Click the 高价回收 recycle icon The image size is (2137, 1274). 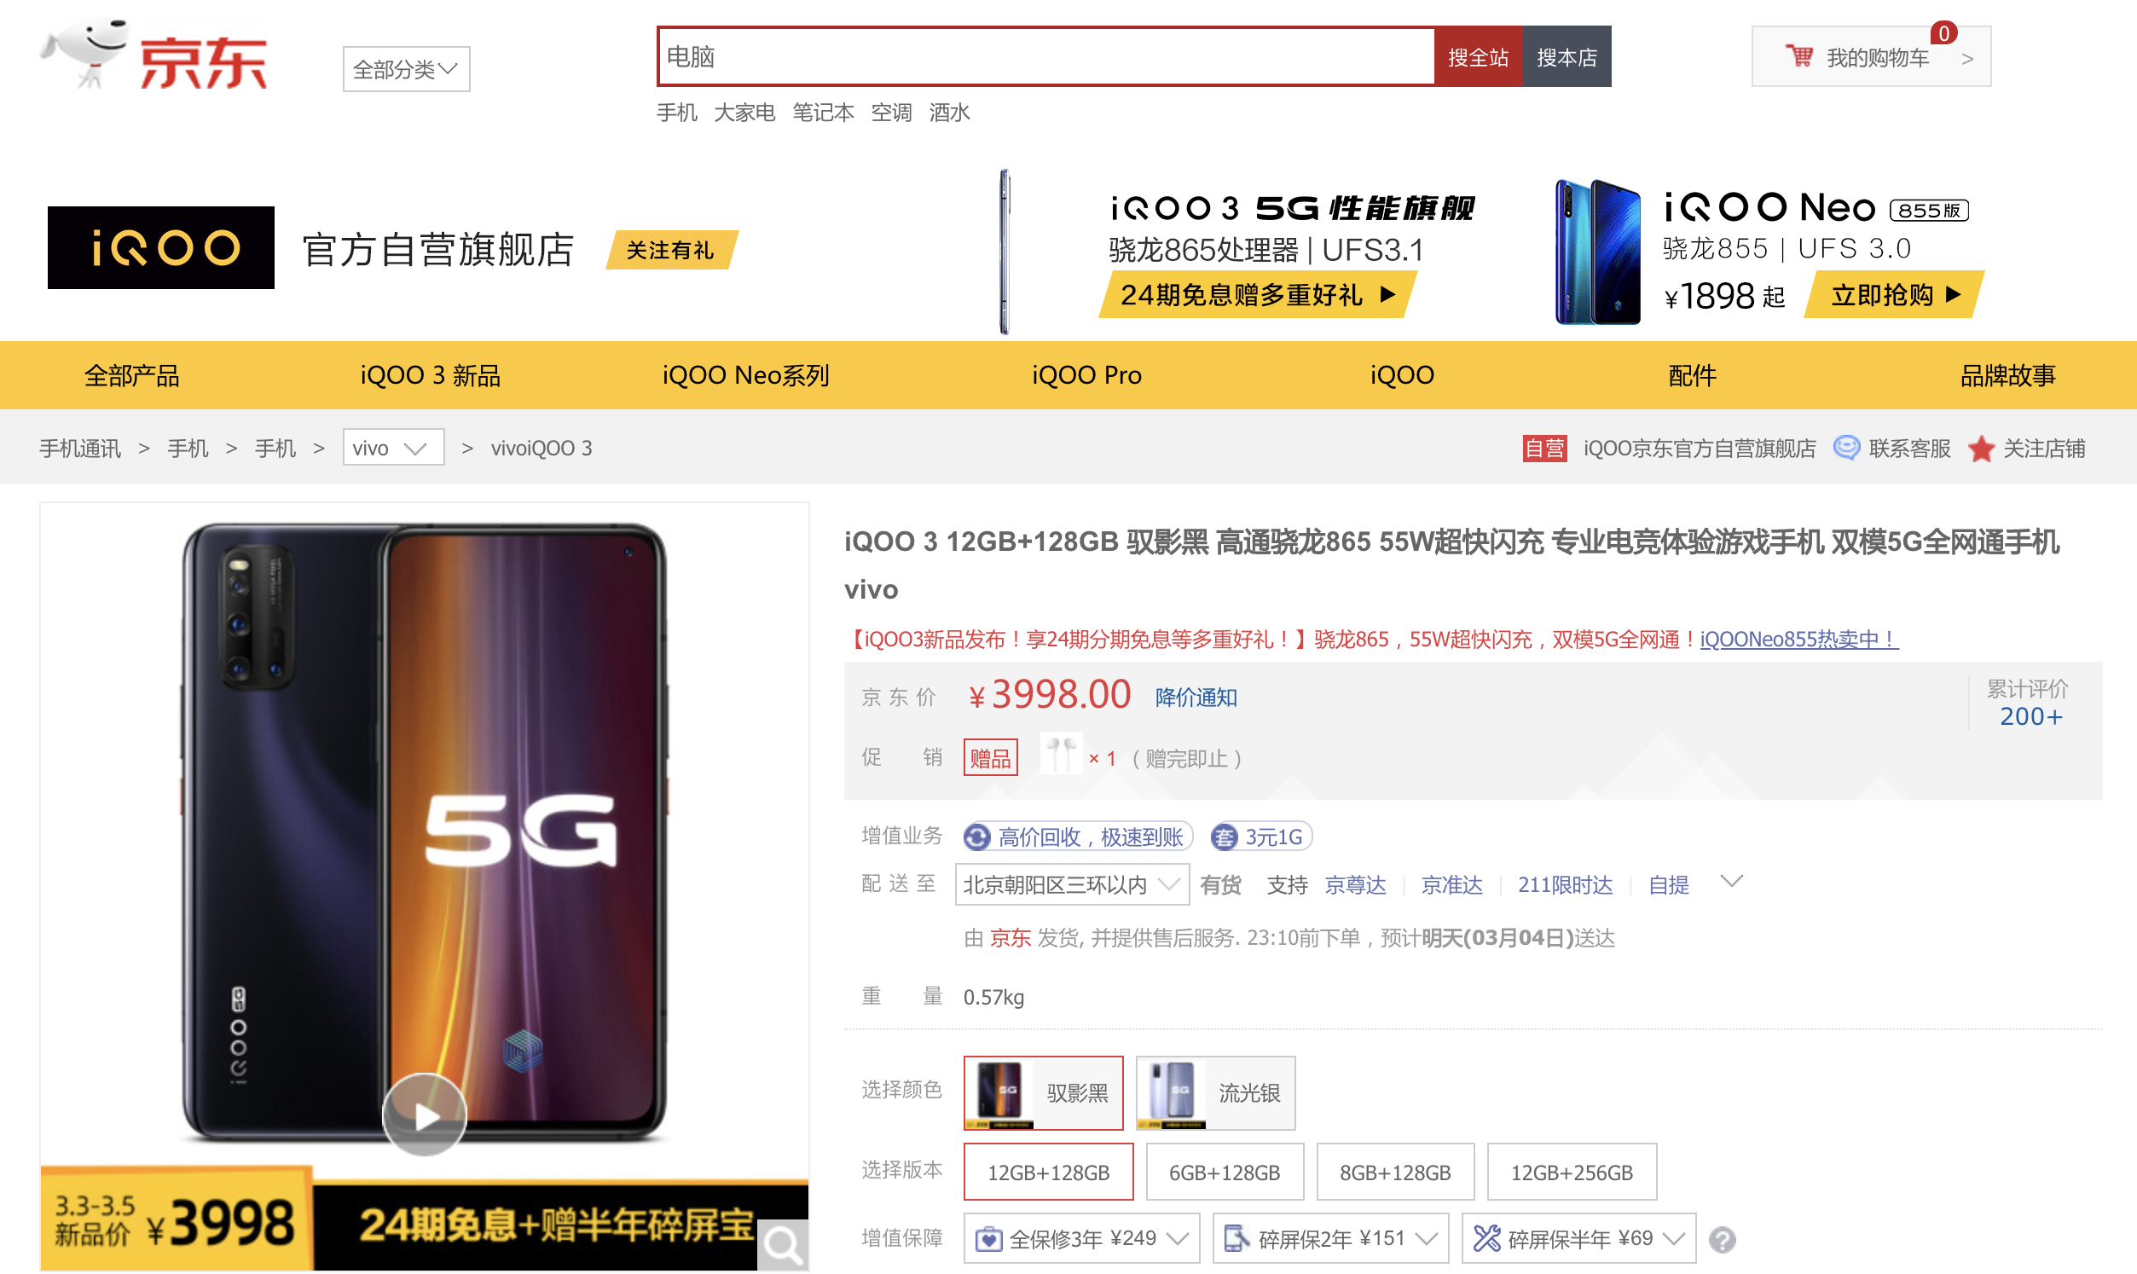pos(976,837)
